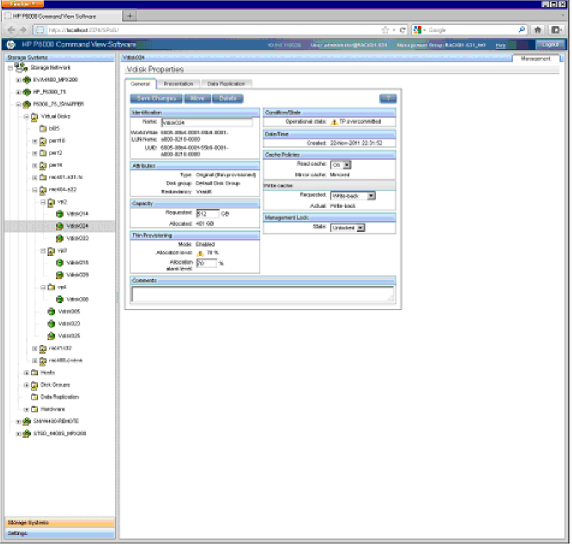Click the Vdisk Name input field
The height and width of the screenshot is (545, 572).
(208, 122)
